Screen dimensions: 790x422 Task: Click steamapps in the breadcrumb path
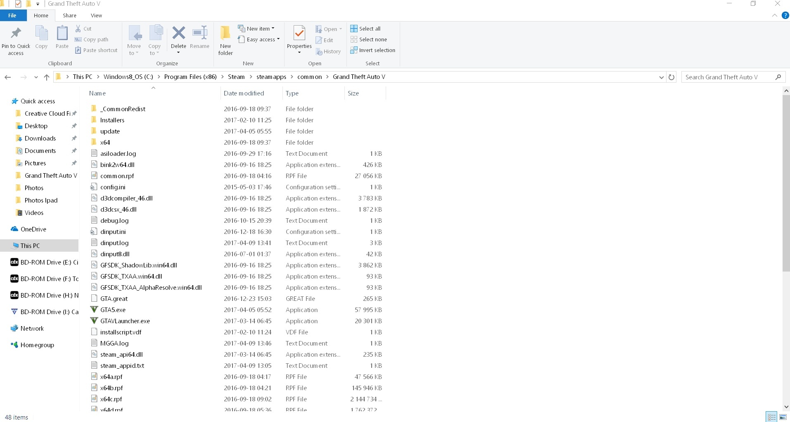[x=271, y=77]
